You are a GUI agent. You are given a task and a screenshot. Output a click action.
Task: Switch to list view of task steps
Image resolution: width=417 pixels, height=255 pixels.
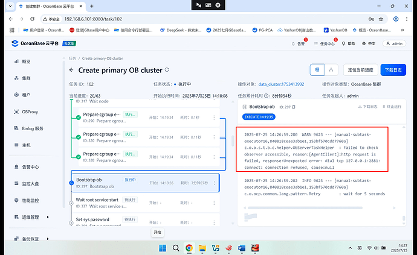pyautogui.click(x=317, y=70)
